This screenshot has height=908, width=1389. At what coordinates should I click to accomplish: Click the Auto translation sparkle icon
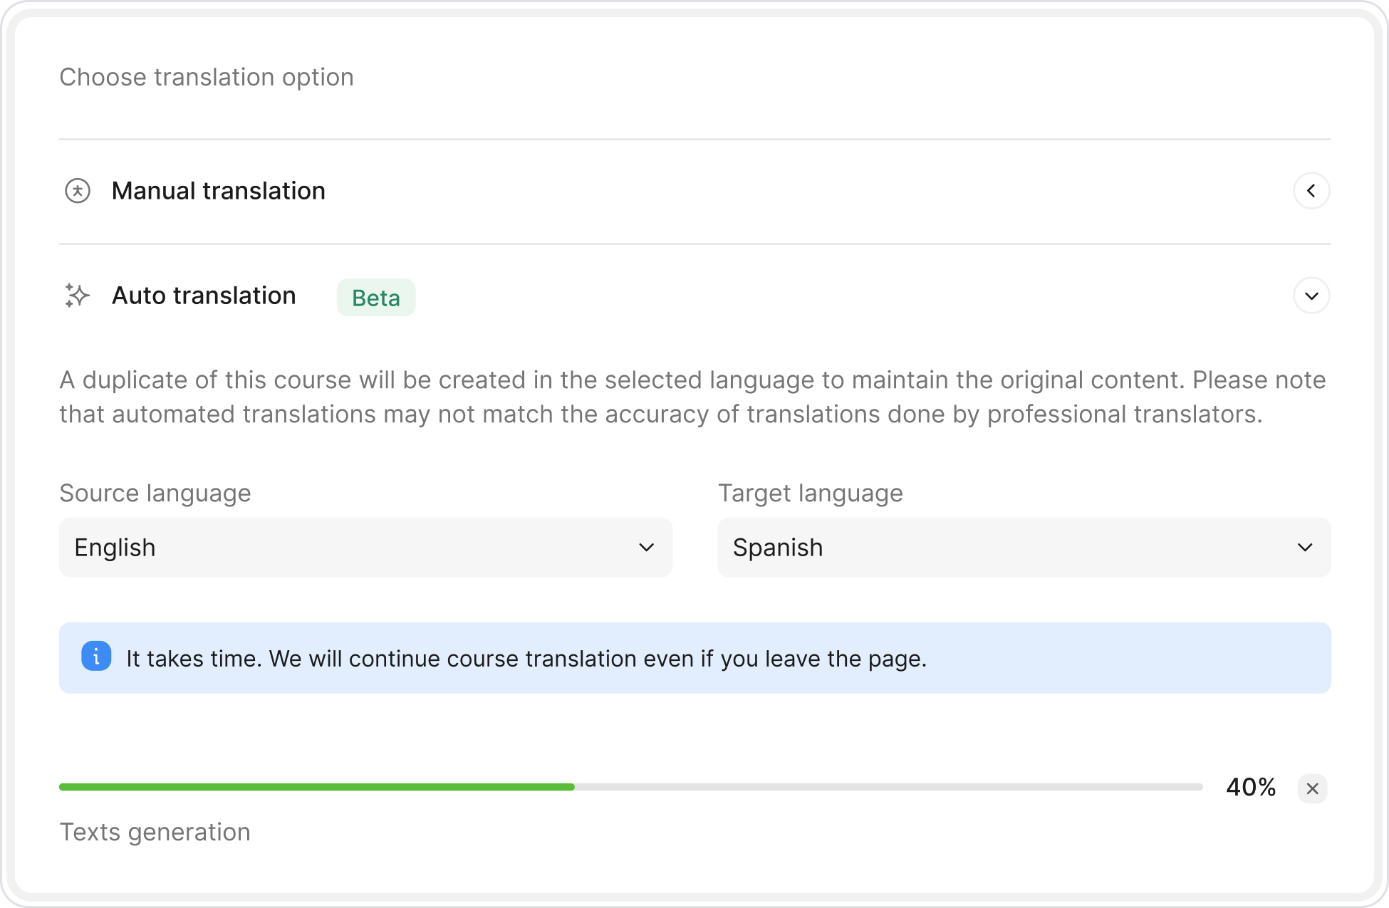[x=77, y=296]
